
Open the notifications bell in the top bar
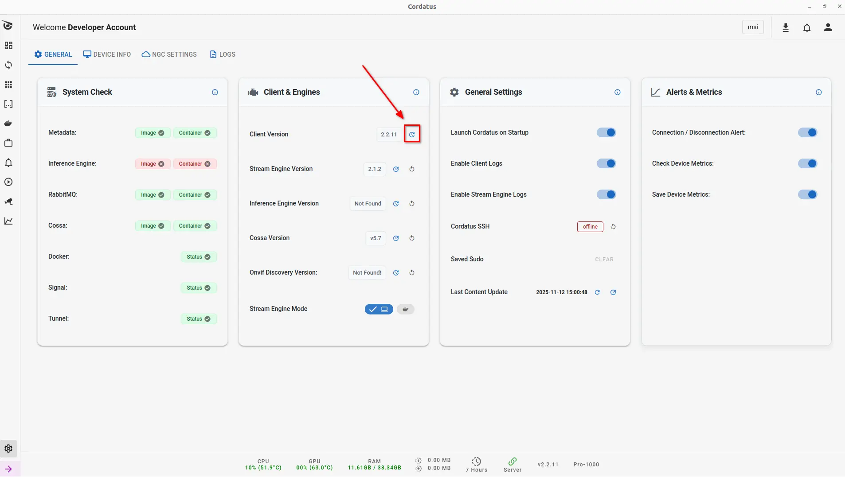(x=807, y=27)
